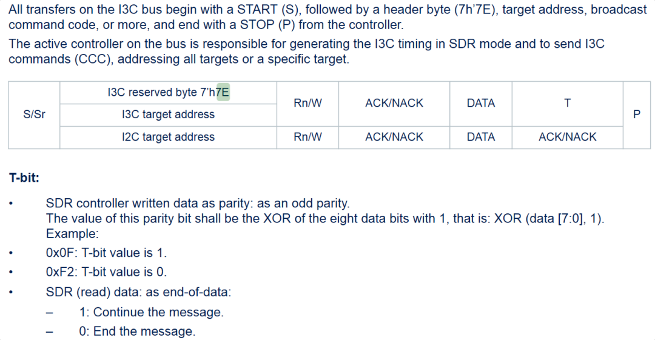Click the highlighted 7E text in the table
Screen dimensions: 655x340
[x=223, y=93]
